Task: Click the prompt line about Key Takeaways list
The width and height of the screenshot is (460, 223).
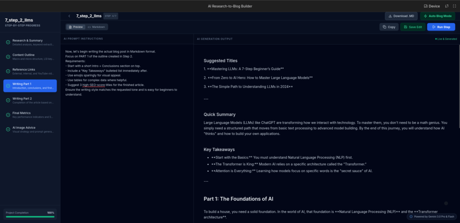Action: pos(106,71)
